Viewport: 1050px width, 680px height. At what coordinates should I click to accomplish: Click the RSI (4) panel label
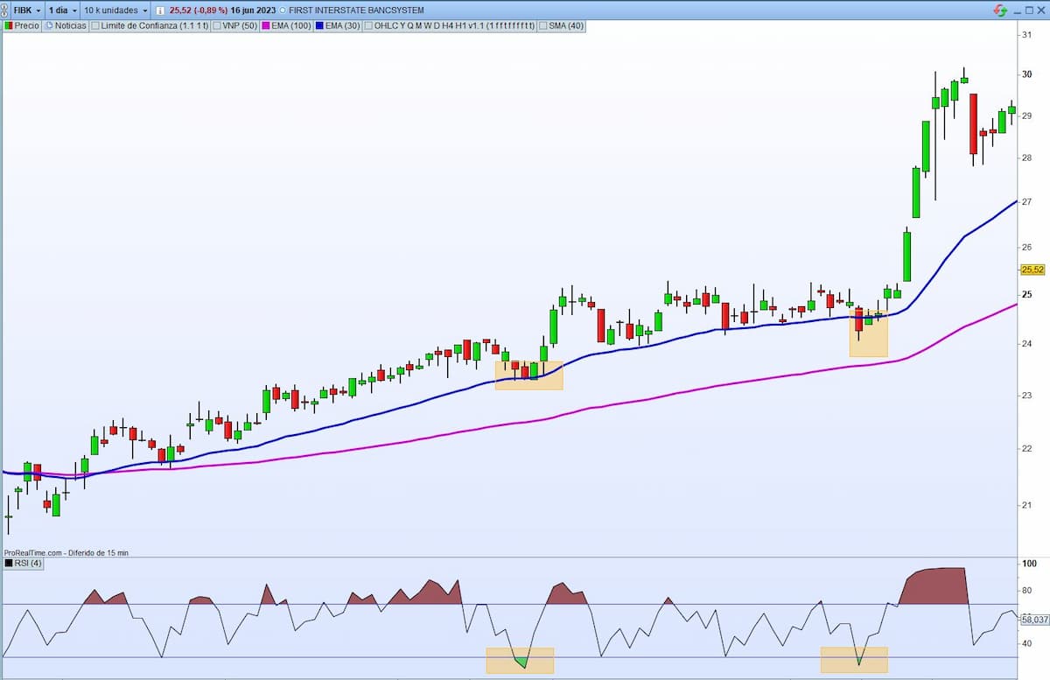click(x=26, y=564)
